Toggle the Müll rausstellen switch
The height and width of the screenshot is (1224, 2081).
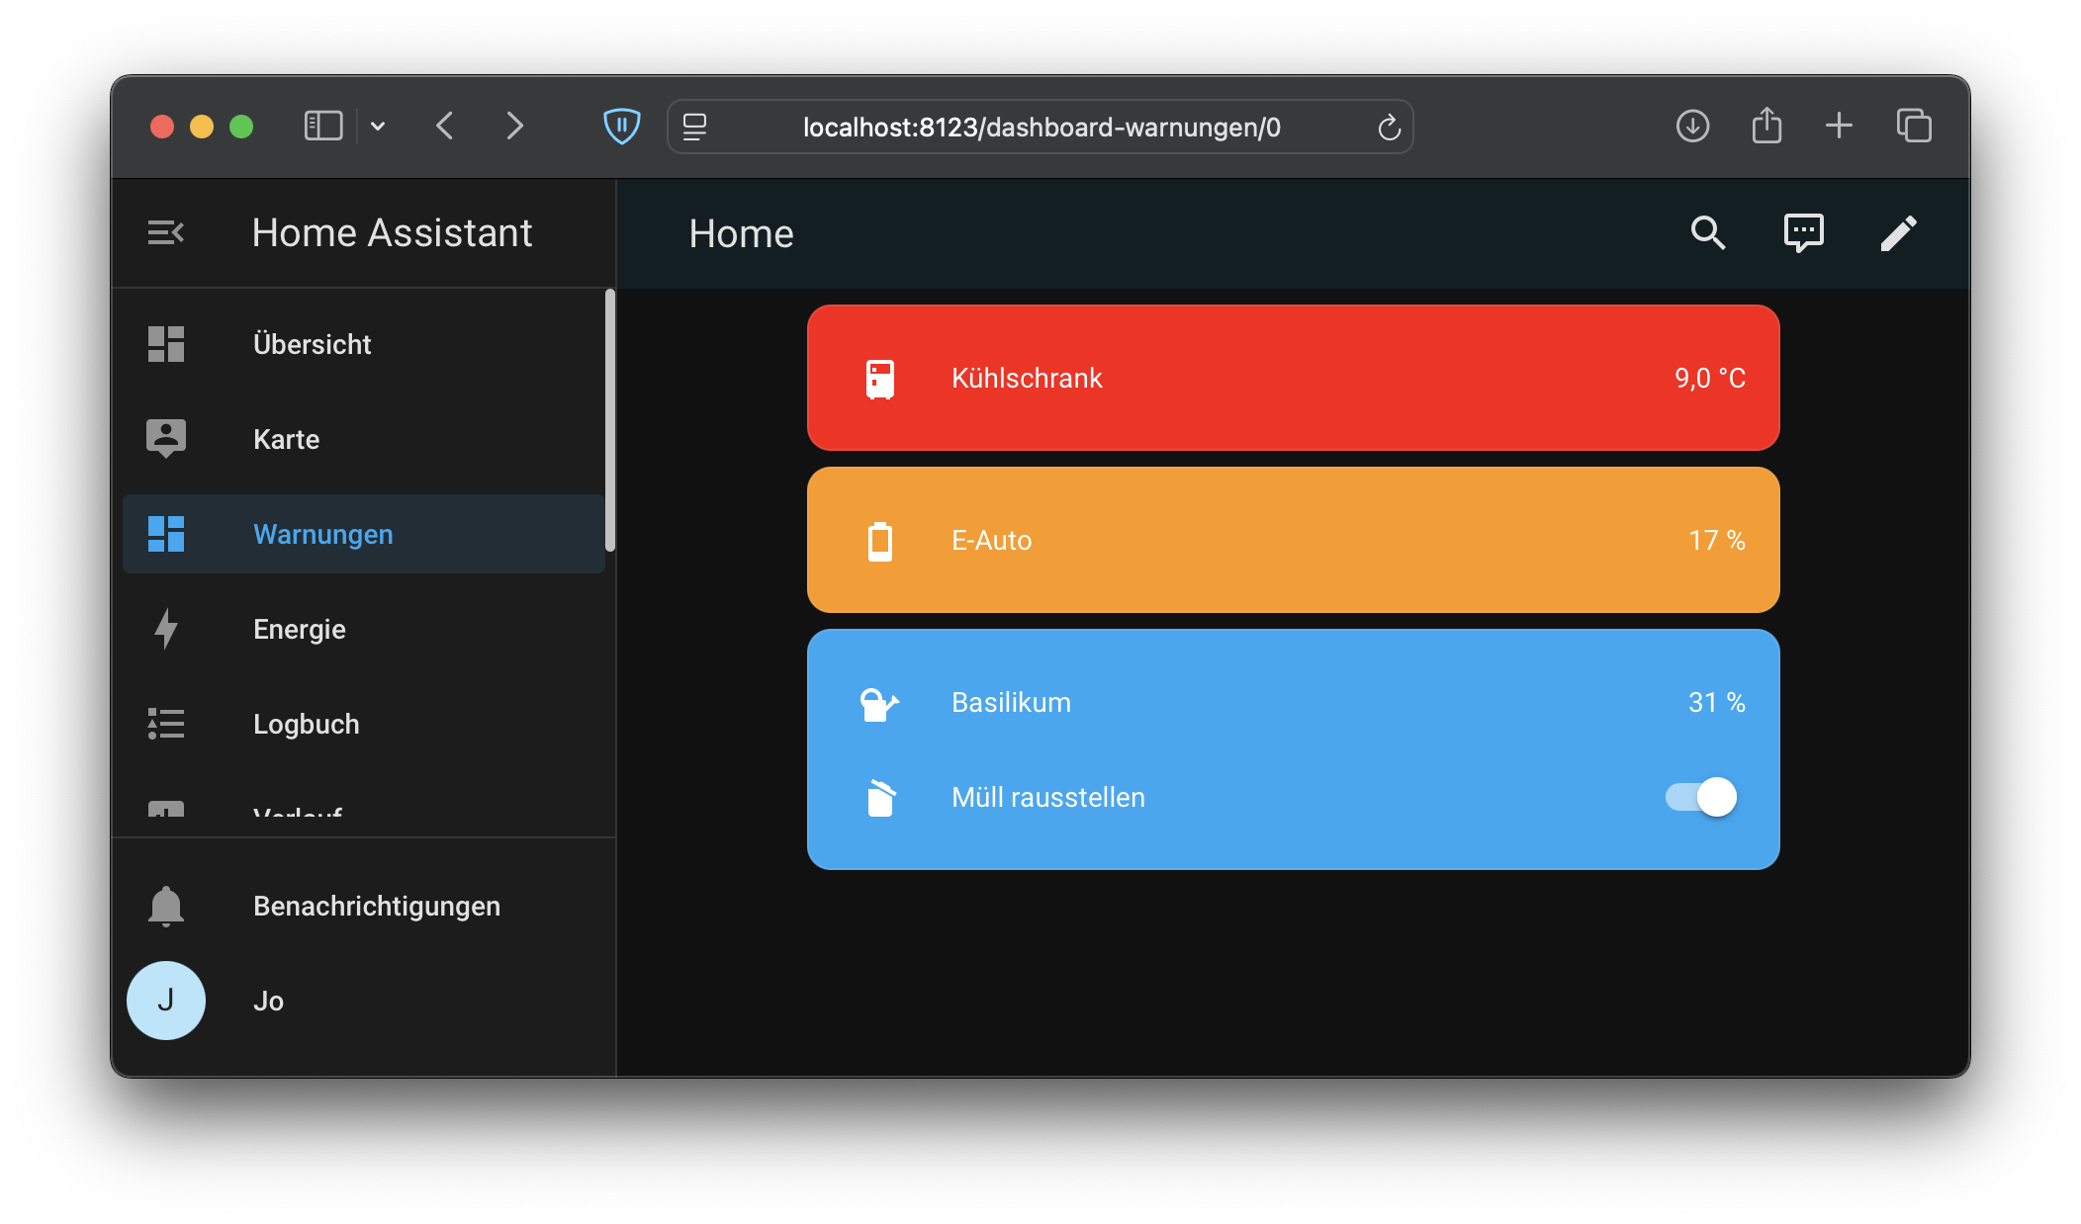tap(1700, 797)
